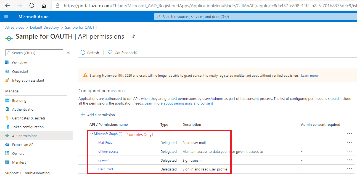Viewport: 357px width, 176px height.
Task: Open the ellipsis menu for Mail.Read
Action: tap(350, 142)
